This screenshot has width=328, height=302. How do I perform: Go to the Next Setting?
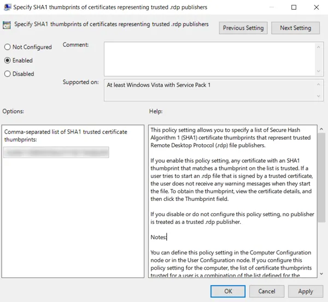[295, 28]
